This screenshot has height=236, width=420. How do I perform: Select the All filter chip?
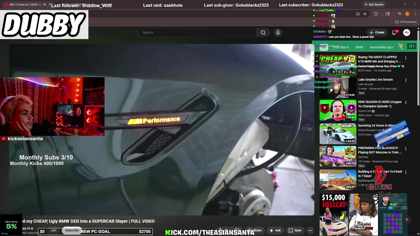coord(324,47)
